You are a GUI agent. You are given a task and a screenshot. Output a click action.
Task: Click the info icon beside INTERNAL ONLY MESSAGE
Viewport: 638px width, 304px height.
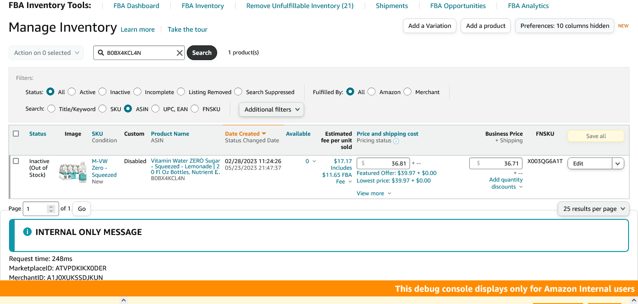click(x=27, y=232)
